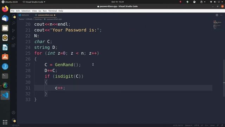Click the code minimap thumbnail

217,25
